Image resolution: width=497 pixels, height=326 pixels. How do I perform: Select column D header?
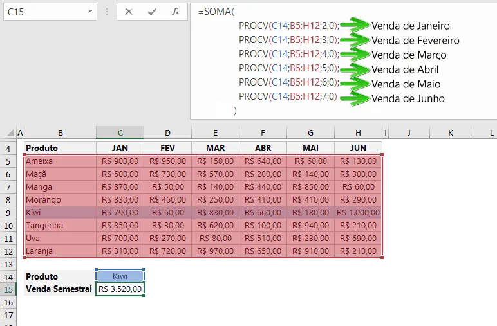(167, 132)
